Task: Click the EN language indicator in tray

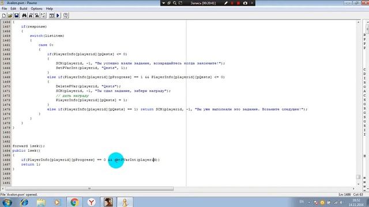Action: point(302,202)
